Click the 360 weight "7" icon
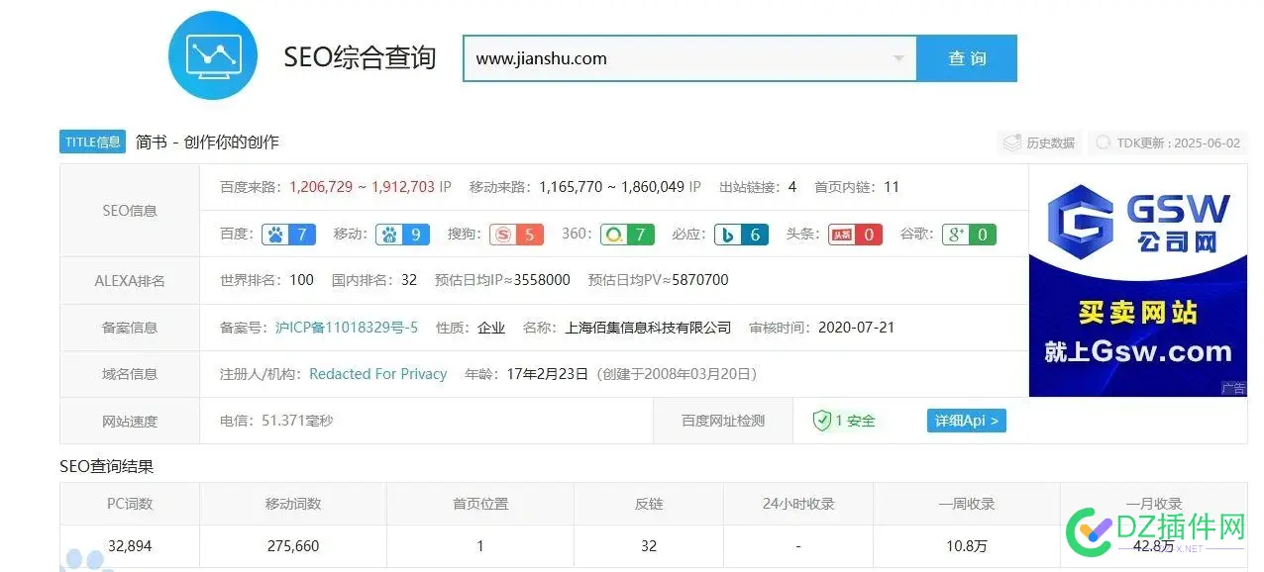Viewport: 1264px width, 572px height. [628, 235]
